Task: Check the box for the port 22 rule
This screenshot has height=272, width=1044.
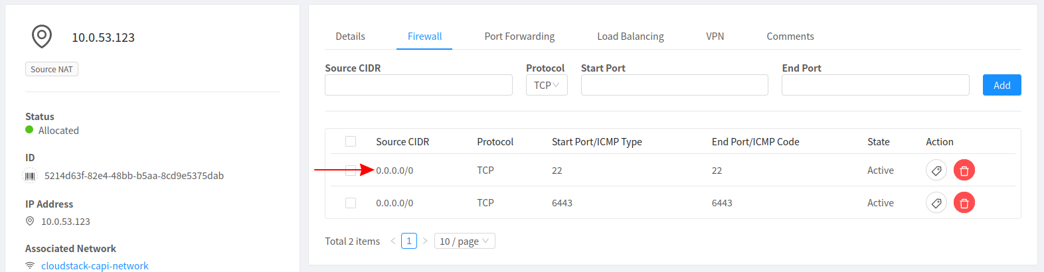Action: pos(351,170)
